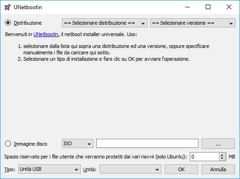
Task: Click the browse button with three dots
Action: coord(218,144)
